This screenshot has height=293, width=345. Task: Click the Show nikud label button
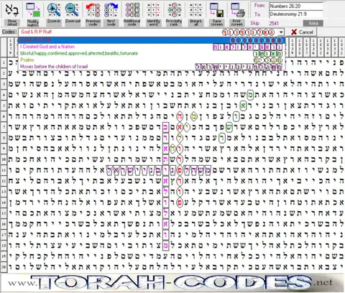click(12, 23)
